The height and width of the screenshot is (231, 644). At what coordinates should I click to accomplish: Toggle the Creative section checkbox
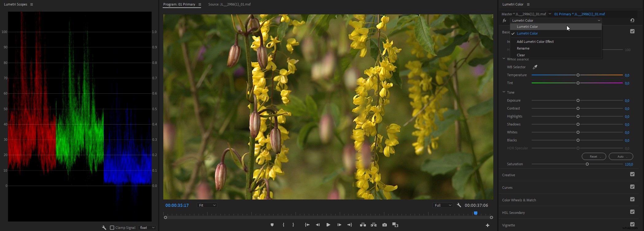[x=632, y=174]
